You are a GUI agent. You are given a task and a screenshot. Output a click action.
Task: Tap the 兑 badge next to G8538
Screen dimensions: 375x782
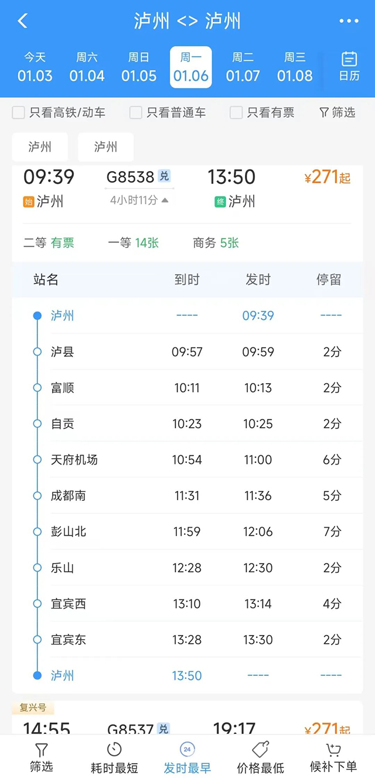[x=164, y=176]
